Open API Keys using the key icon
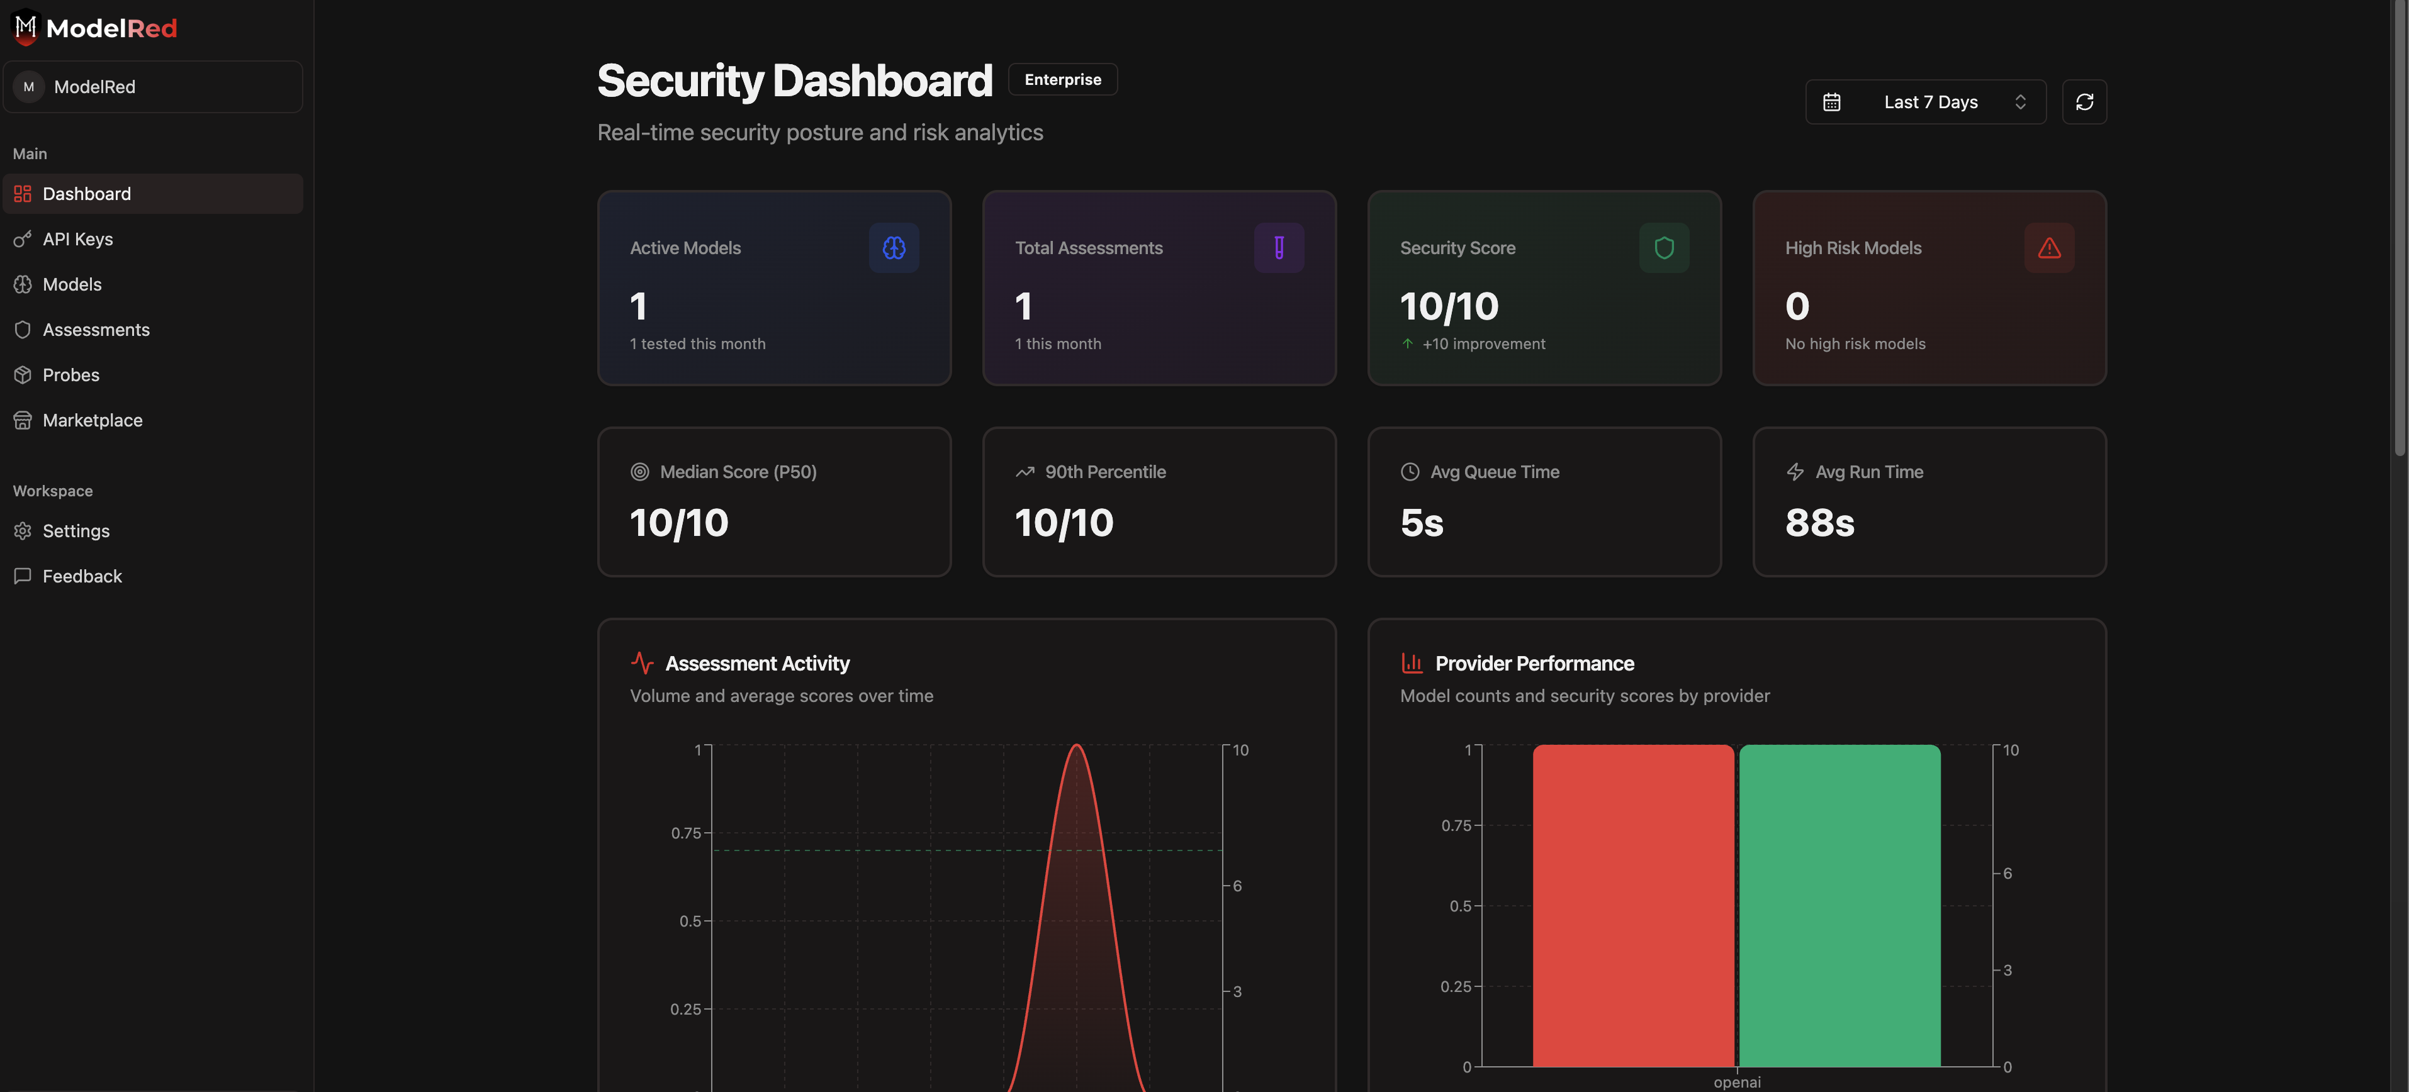 pyautogui.click(x=23, y=238)
